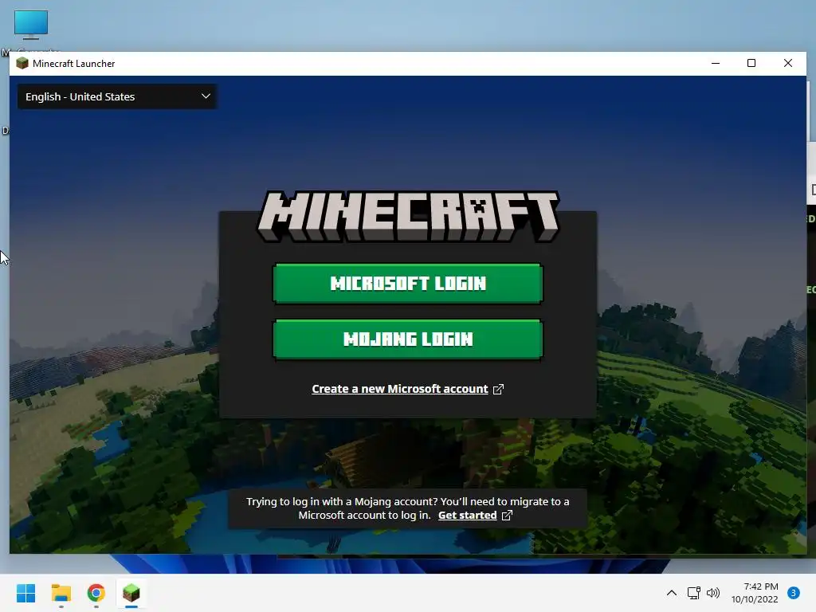Follow the Get started migration link
The image size is (816, 612).
467,516
